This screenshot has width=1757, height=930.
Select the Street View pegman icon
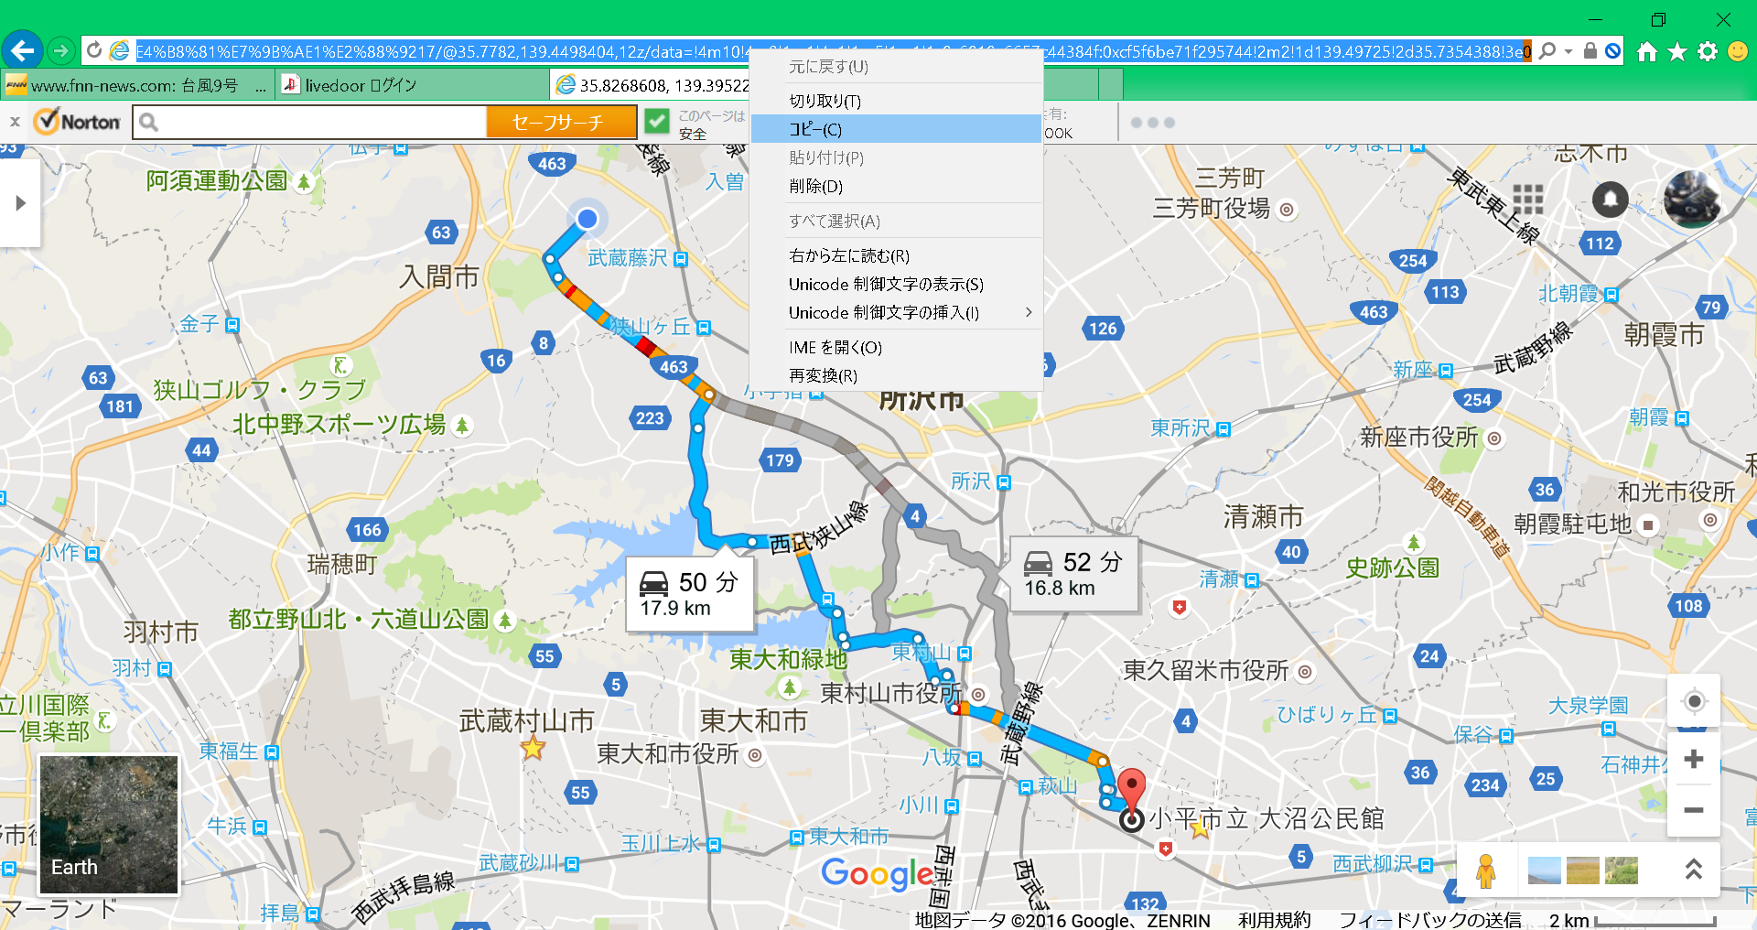(x=1486, y=870)
